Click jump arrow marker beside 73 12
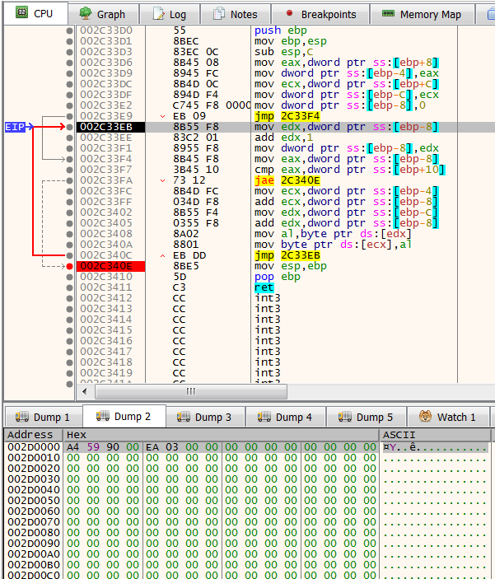 pos(162,180)
